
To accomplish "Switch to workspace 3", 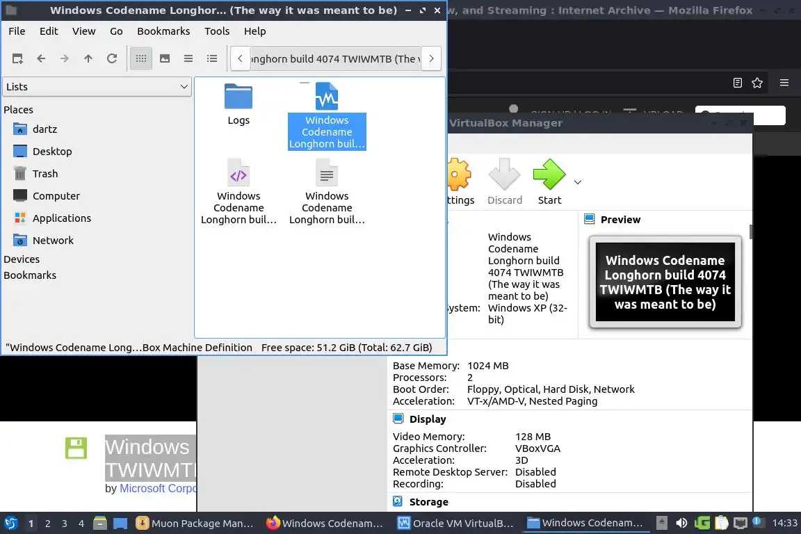I will pos(65,524).
